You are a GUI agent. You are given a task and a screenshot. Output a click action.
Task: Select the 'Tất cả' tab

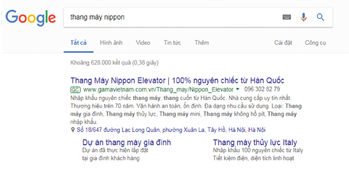[x=78, y=42]
